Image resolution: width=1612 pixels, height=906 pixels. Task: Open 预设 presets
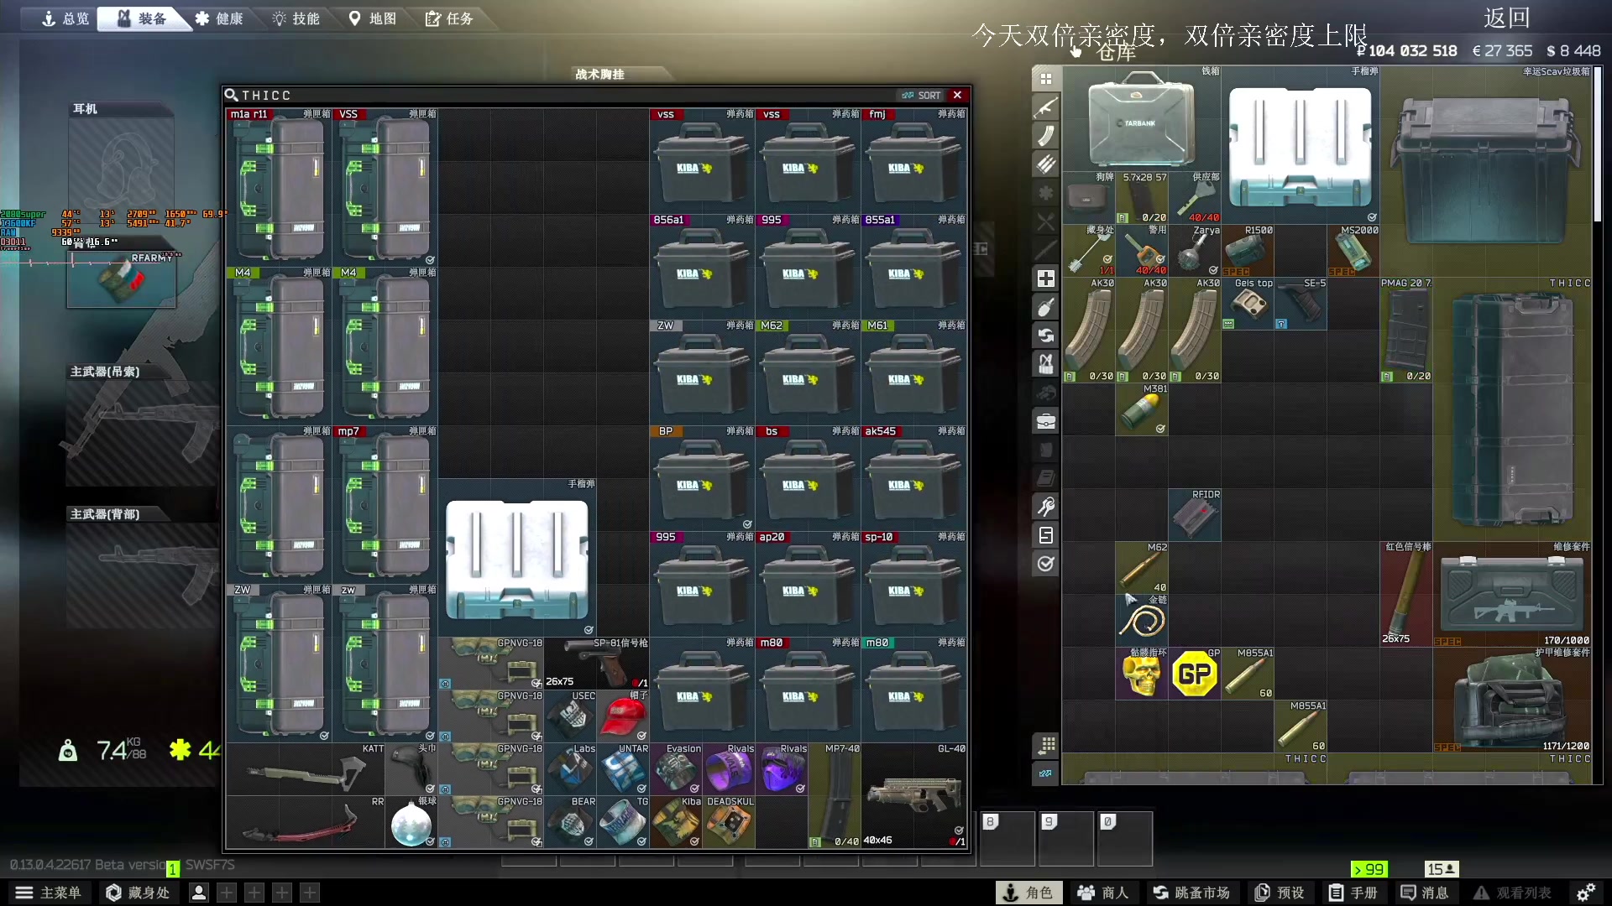(x=1280, y=893)
